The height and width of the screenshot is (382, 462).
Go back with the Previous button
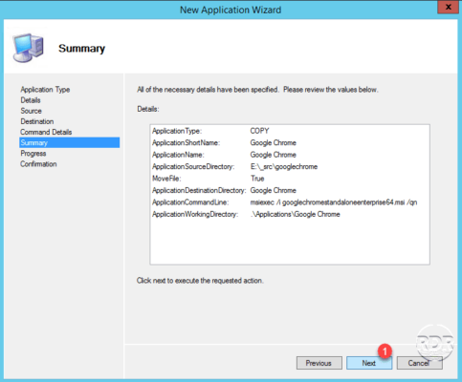(x=319, y=363)
